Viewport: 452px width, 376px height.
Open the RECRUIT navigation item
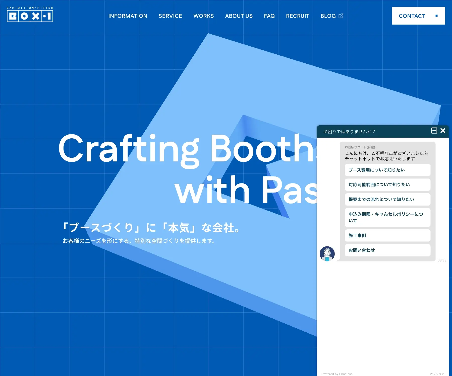click(x=297, y=16)
